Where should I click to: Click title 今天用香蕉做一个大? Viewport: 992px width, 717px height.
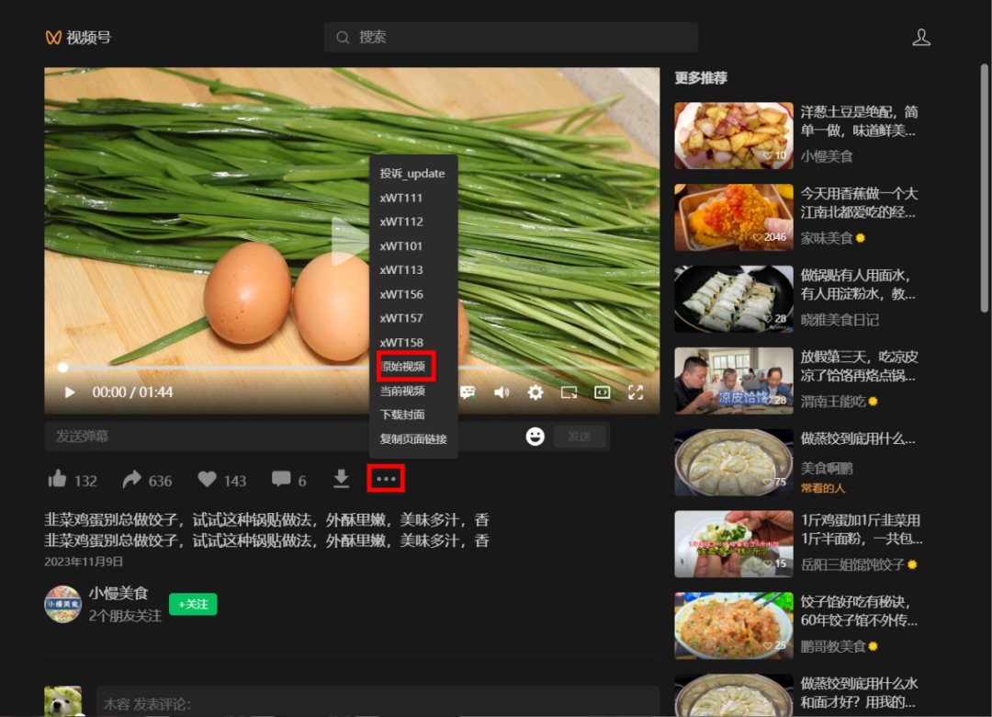point(859,202)
